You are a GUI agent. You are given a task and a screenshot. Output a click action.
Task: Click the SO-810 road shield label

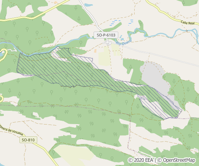tap(28, 140)
